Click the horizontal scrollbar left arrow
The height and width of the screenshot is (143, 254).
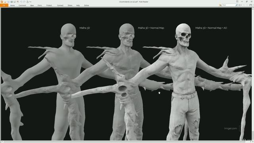[2, 141]
